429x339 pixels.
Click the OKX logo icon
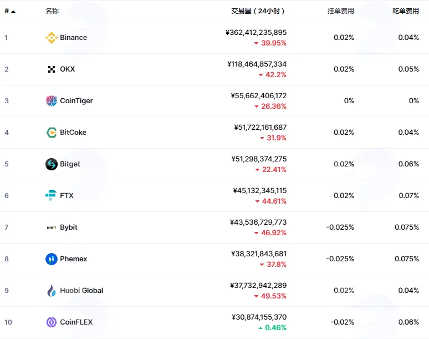(x=52, y=69)
